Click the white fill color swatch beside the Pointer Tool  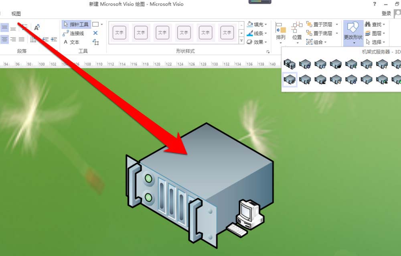coord(95,24)
